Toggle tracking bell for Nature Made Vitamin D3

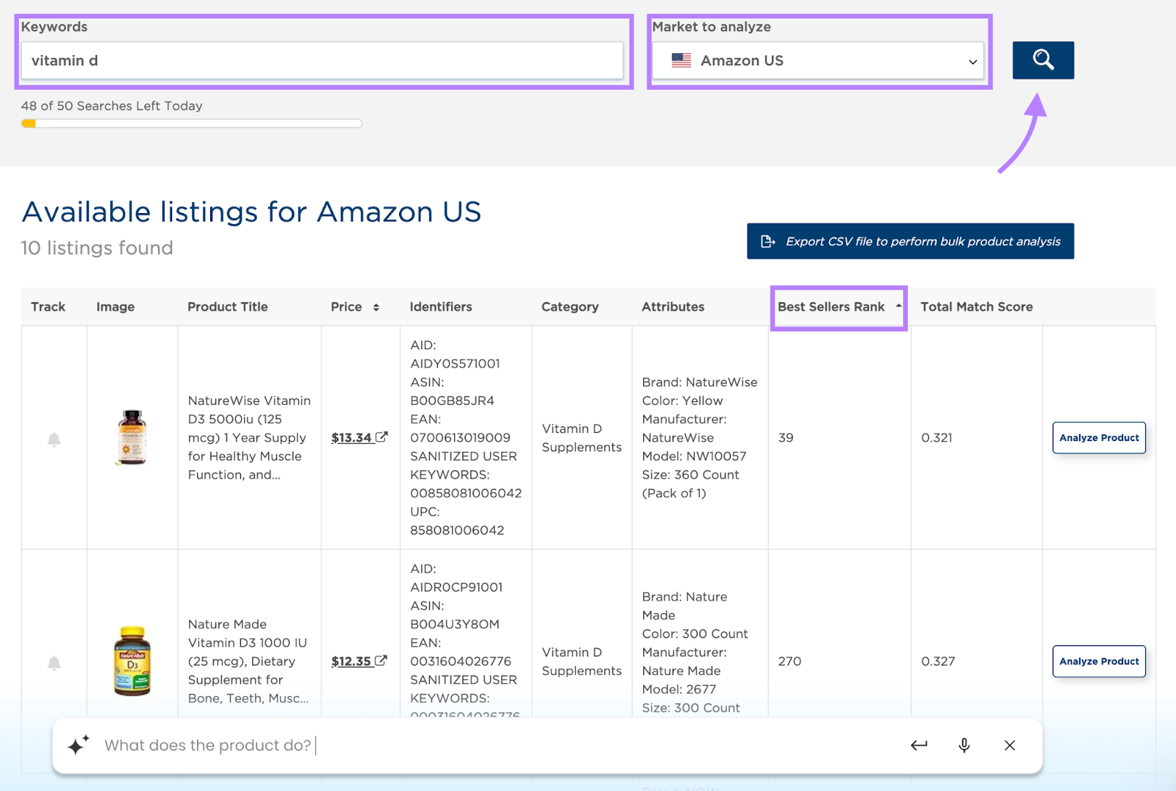coord(54,662)
